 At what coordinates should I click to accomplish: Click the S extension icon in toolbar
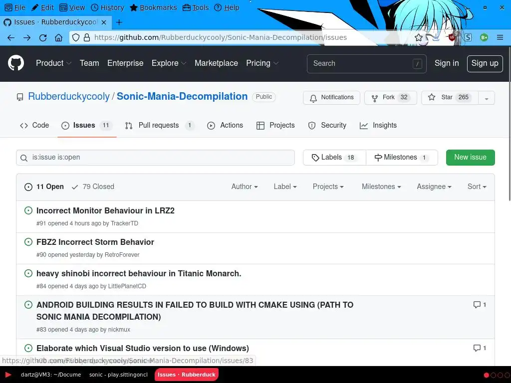coord(468,37)
